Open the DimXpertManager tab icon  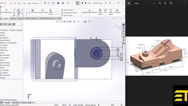(x=9, y=24)
